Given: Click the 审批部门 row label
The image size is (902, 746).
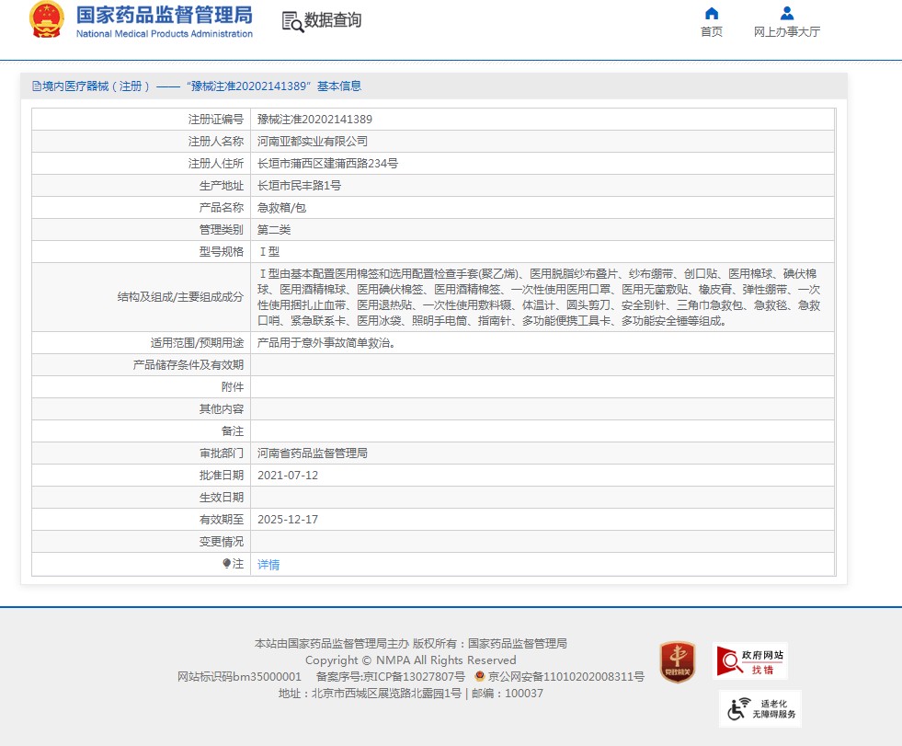Looking at the screenshot, I should point(222,453).
